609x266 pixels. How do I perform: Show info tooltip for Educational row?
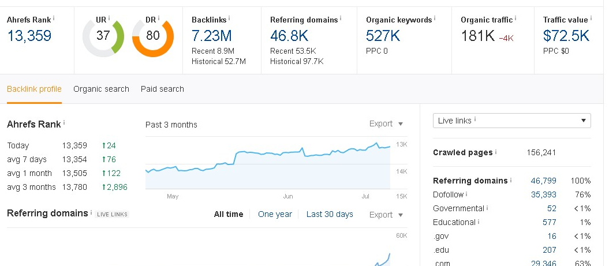(479, 222)
